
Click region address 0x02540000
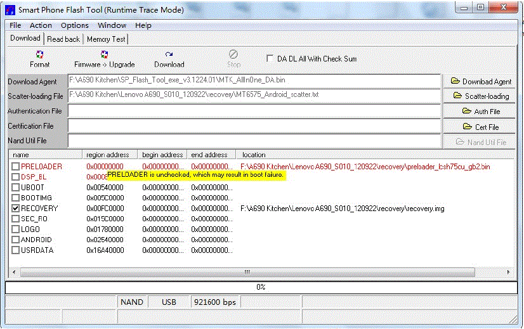(105, 240)
